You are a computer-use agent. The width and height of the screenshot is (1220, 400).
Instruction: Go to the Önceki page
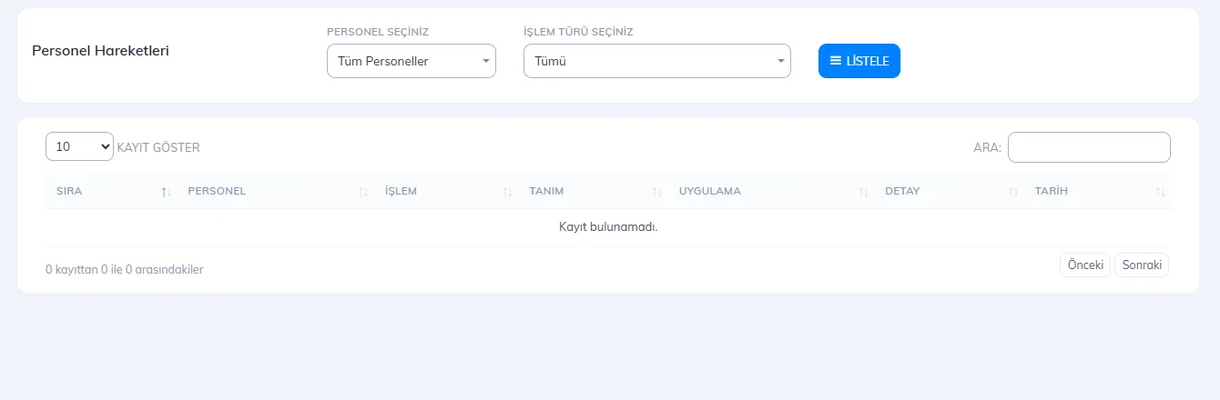(x=1085, y=265)
